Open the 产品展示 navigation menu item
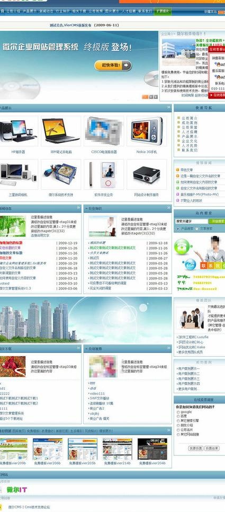The image size is (225, 512). (29, 11)
